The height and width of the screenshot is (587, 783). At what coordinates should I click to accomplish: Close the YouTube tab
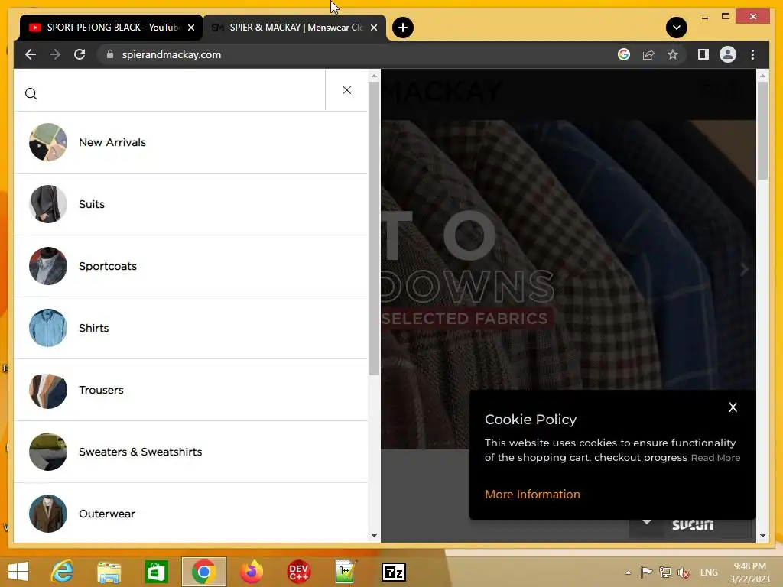[x=191, y=28]
